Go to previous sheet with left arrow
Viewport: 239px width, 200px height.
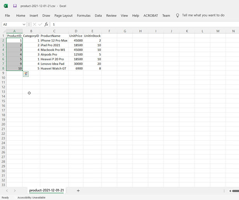pos(7,191)
